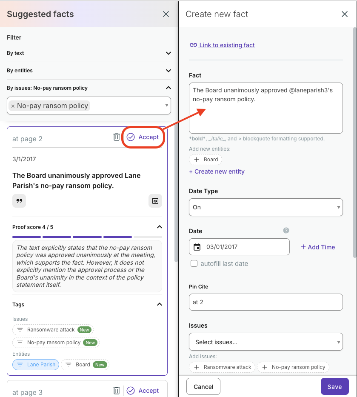Click the filter icon on Ransomware attack issue tag

coord(20,329)
